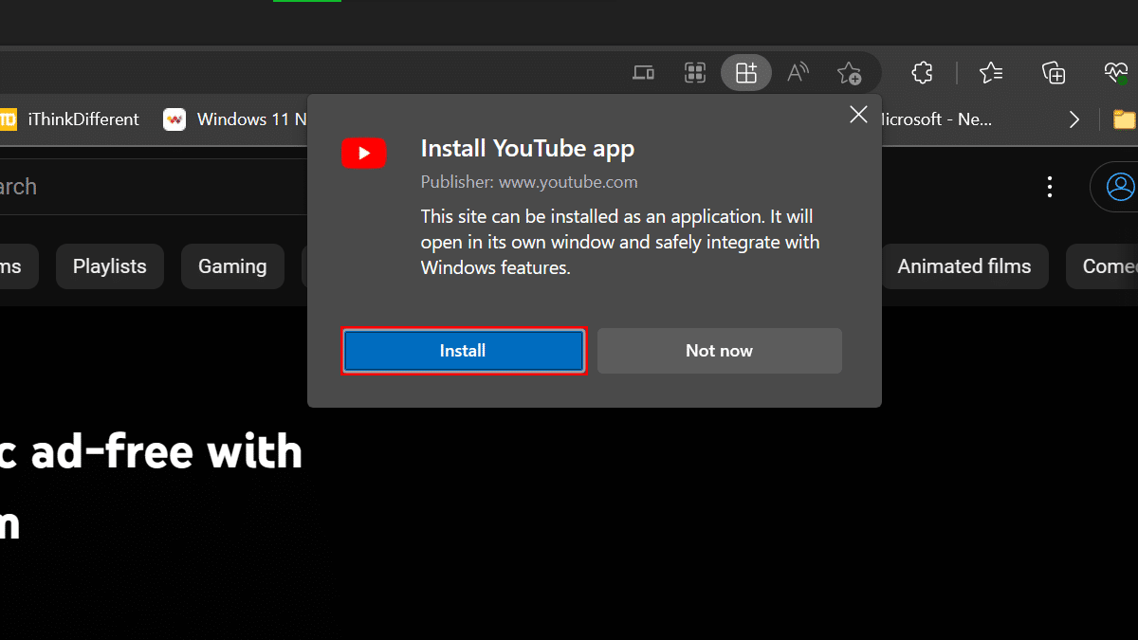The width and height of the screenshot is (1138, 640).
Task: Open YouTube settings three-dot menu
Action: click(1049, 187)
